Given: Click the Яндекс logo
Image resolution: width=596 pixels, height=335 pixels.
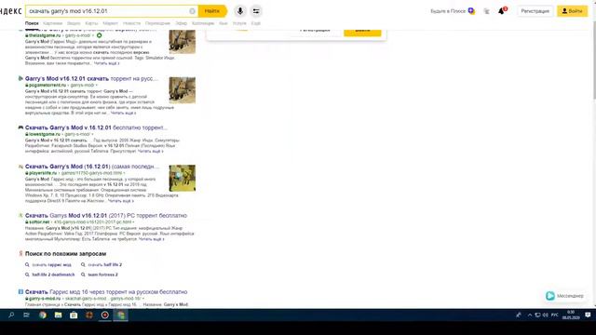Looking at the screenshot, I should tap(10, 11).
